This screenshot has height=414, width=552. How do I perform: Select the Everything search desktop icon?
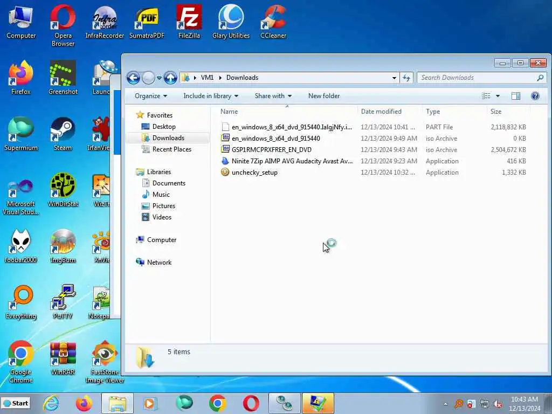21,302
